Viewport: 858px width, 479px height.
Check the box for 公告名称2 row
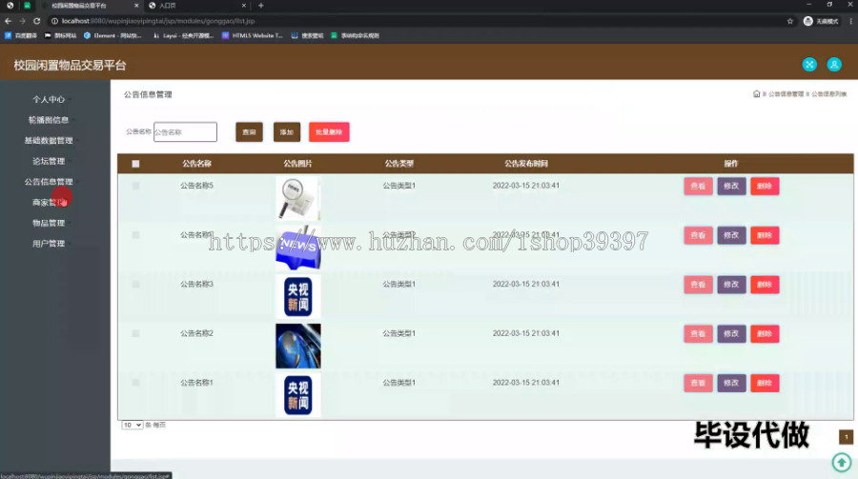135,333
